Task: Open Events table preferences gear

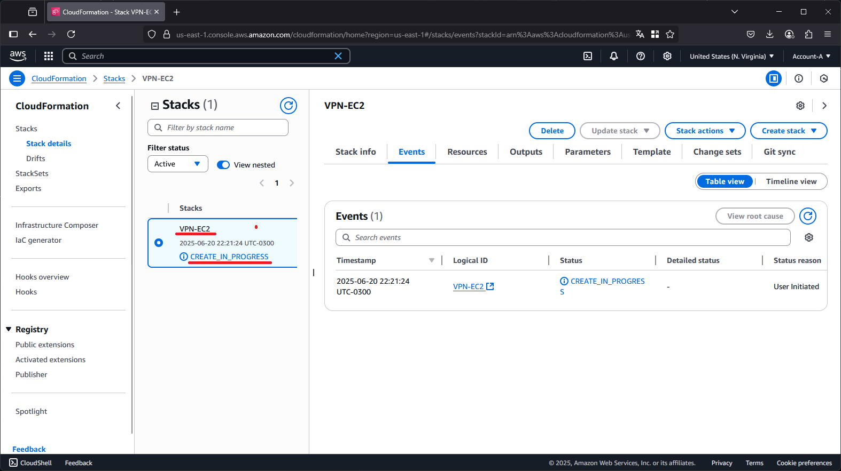Action: click(809, 237)
